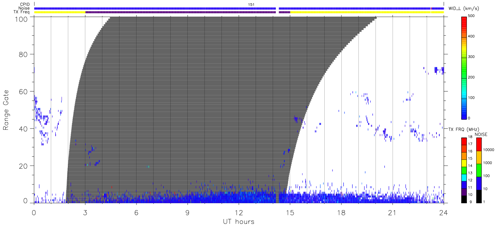Click the 500 label on width colorbar
499x230 pixels.
(471, 16)
